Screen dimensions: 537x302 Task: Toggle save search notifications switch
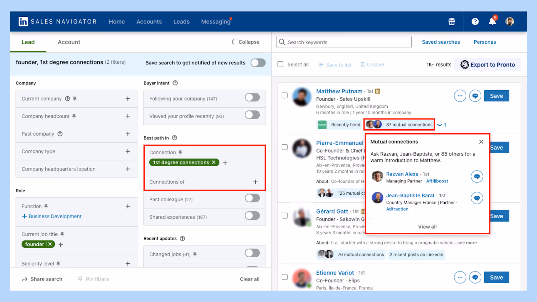pos(258,63)
